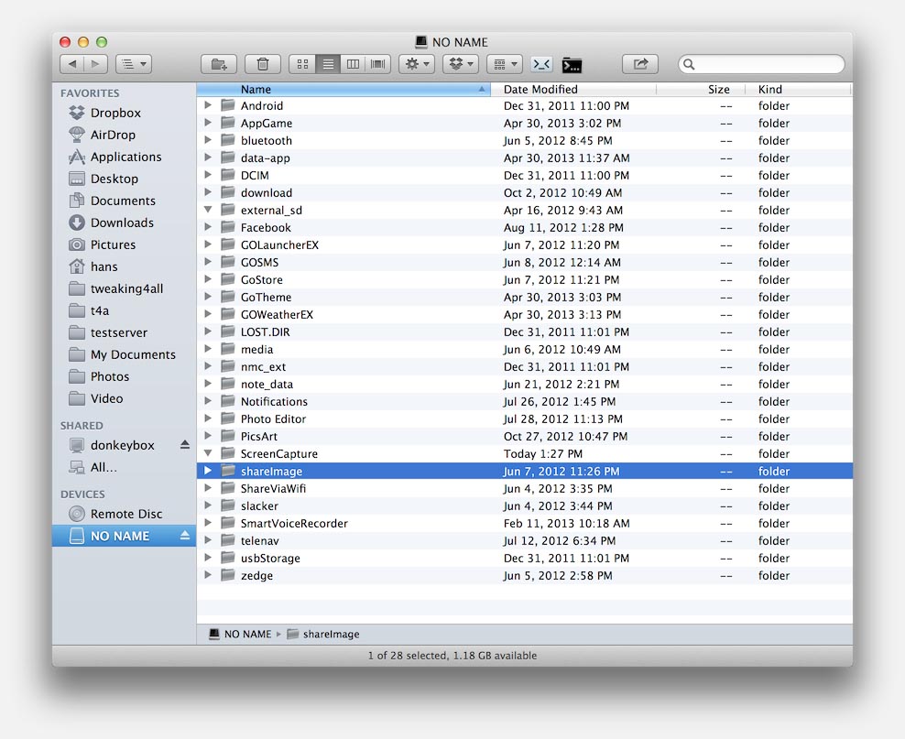Select the AppGame folder row
This screenshot has width=905, height=739.
point(525,124)
